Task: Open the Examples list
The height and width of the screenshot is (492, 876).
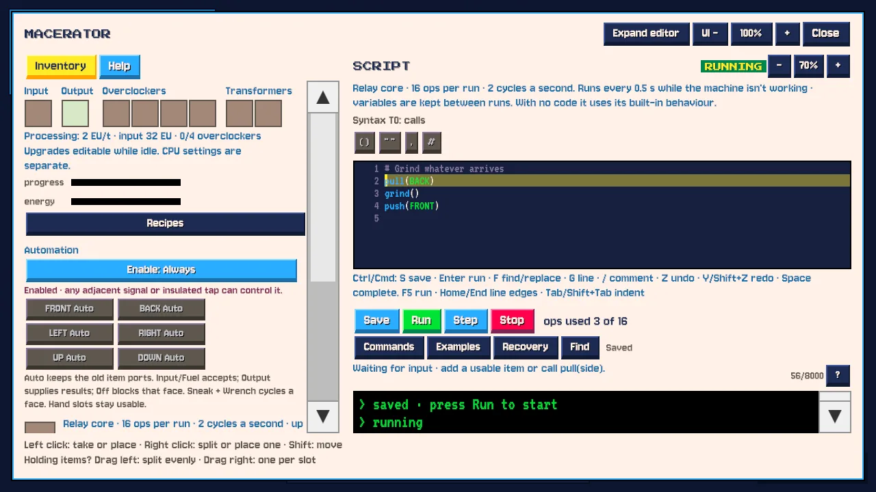Action: coord(459,347)
